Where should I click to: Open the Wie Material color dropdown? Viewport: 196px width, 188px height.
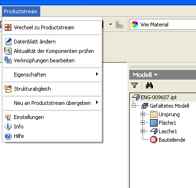[x=163, y=25]
